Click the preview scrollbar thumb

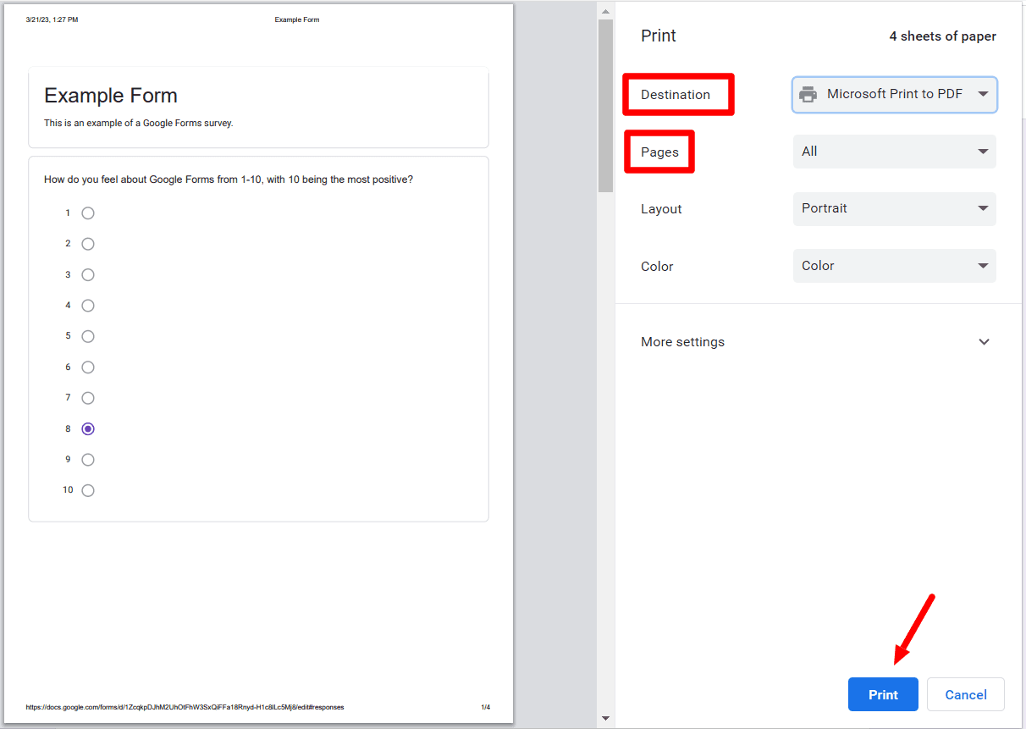click(x=605, y=106)
